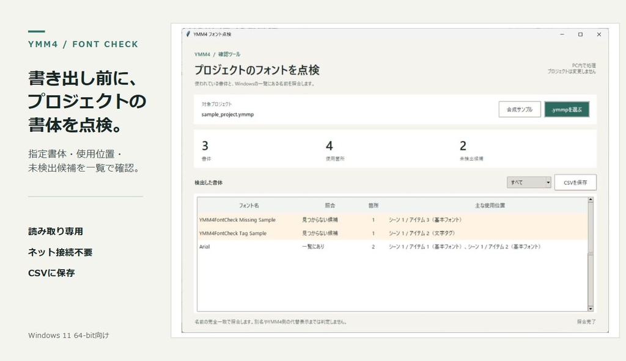626x361 pixels.
Task: Sort by 照合 column header
Action: 330,205
